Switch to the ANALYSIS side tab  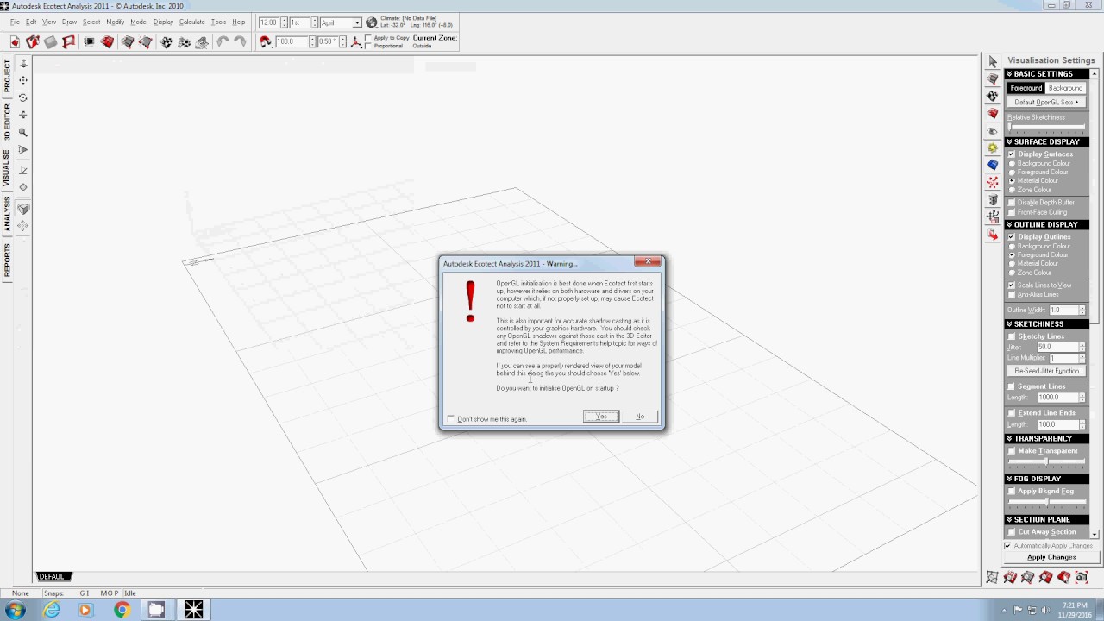pos(7,214)
